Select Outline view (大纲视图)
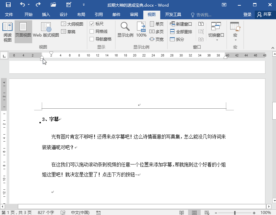276x215 pixels. [x=72, y=24]
